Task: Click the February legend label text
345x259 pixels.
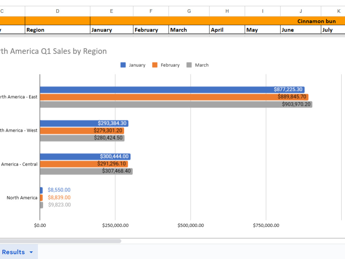Action: (170, 65)
